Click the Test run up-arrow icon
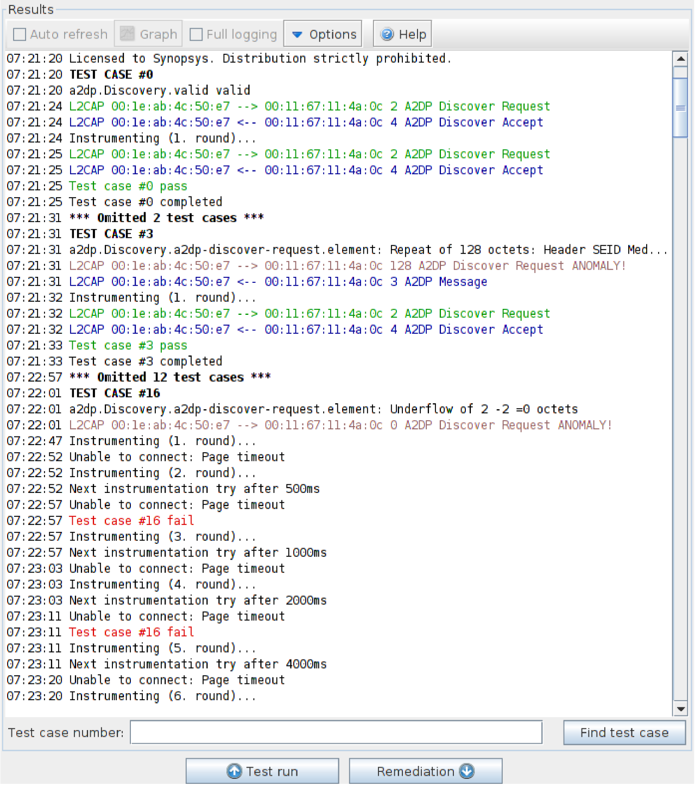Screen dimensions: 695x786 point(235,771)
